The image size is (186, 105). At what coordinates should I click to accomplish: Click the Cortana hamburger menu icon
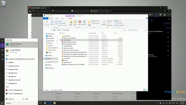(x=2, y=41)
